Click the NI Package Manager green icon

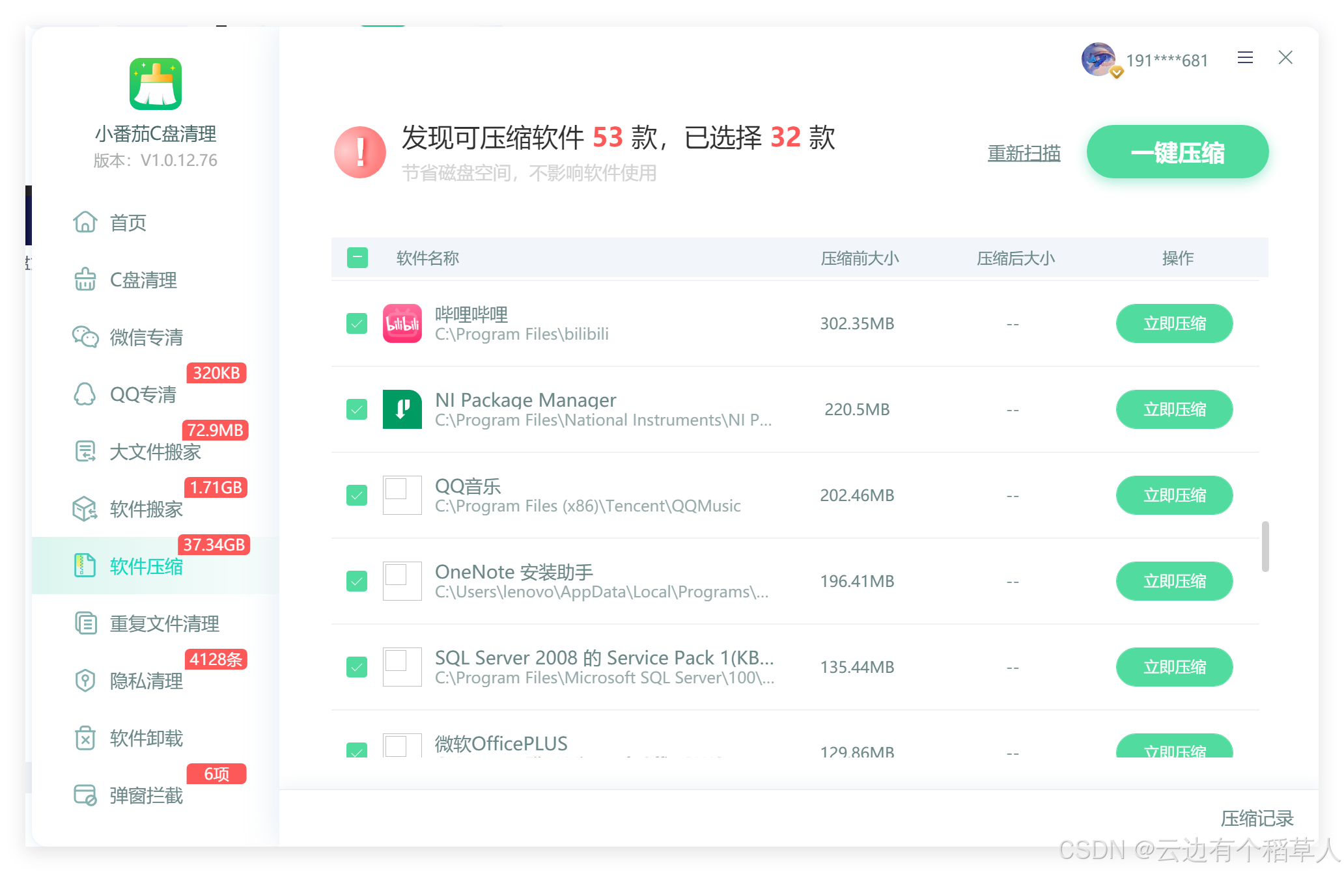coord(402,409)
